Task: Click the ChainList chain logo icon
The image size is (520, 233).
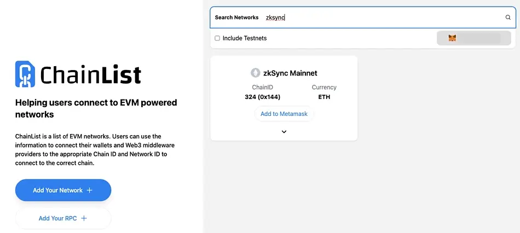Action: 25,74
